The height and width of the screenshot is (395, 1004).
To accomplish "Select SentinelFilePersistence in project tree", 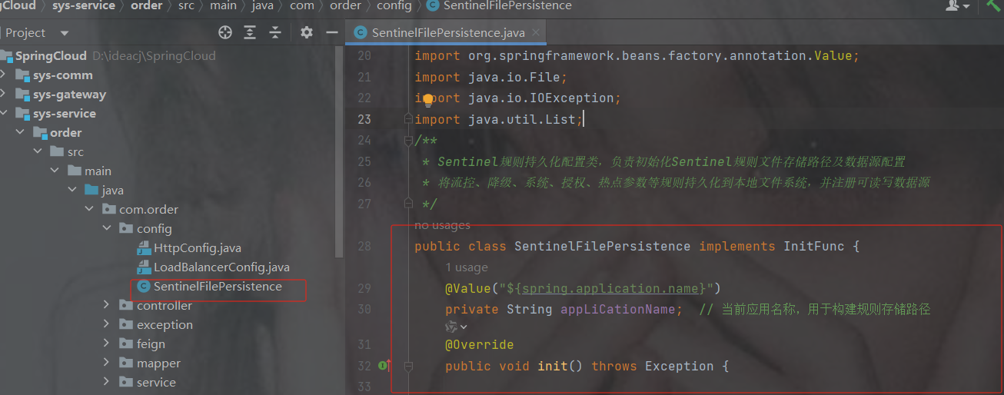I will (218, 287).
